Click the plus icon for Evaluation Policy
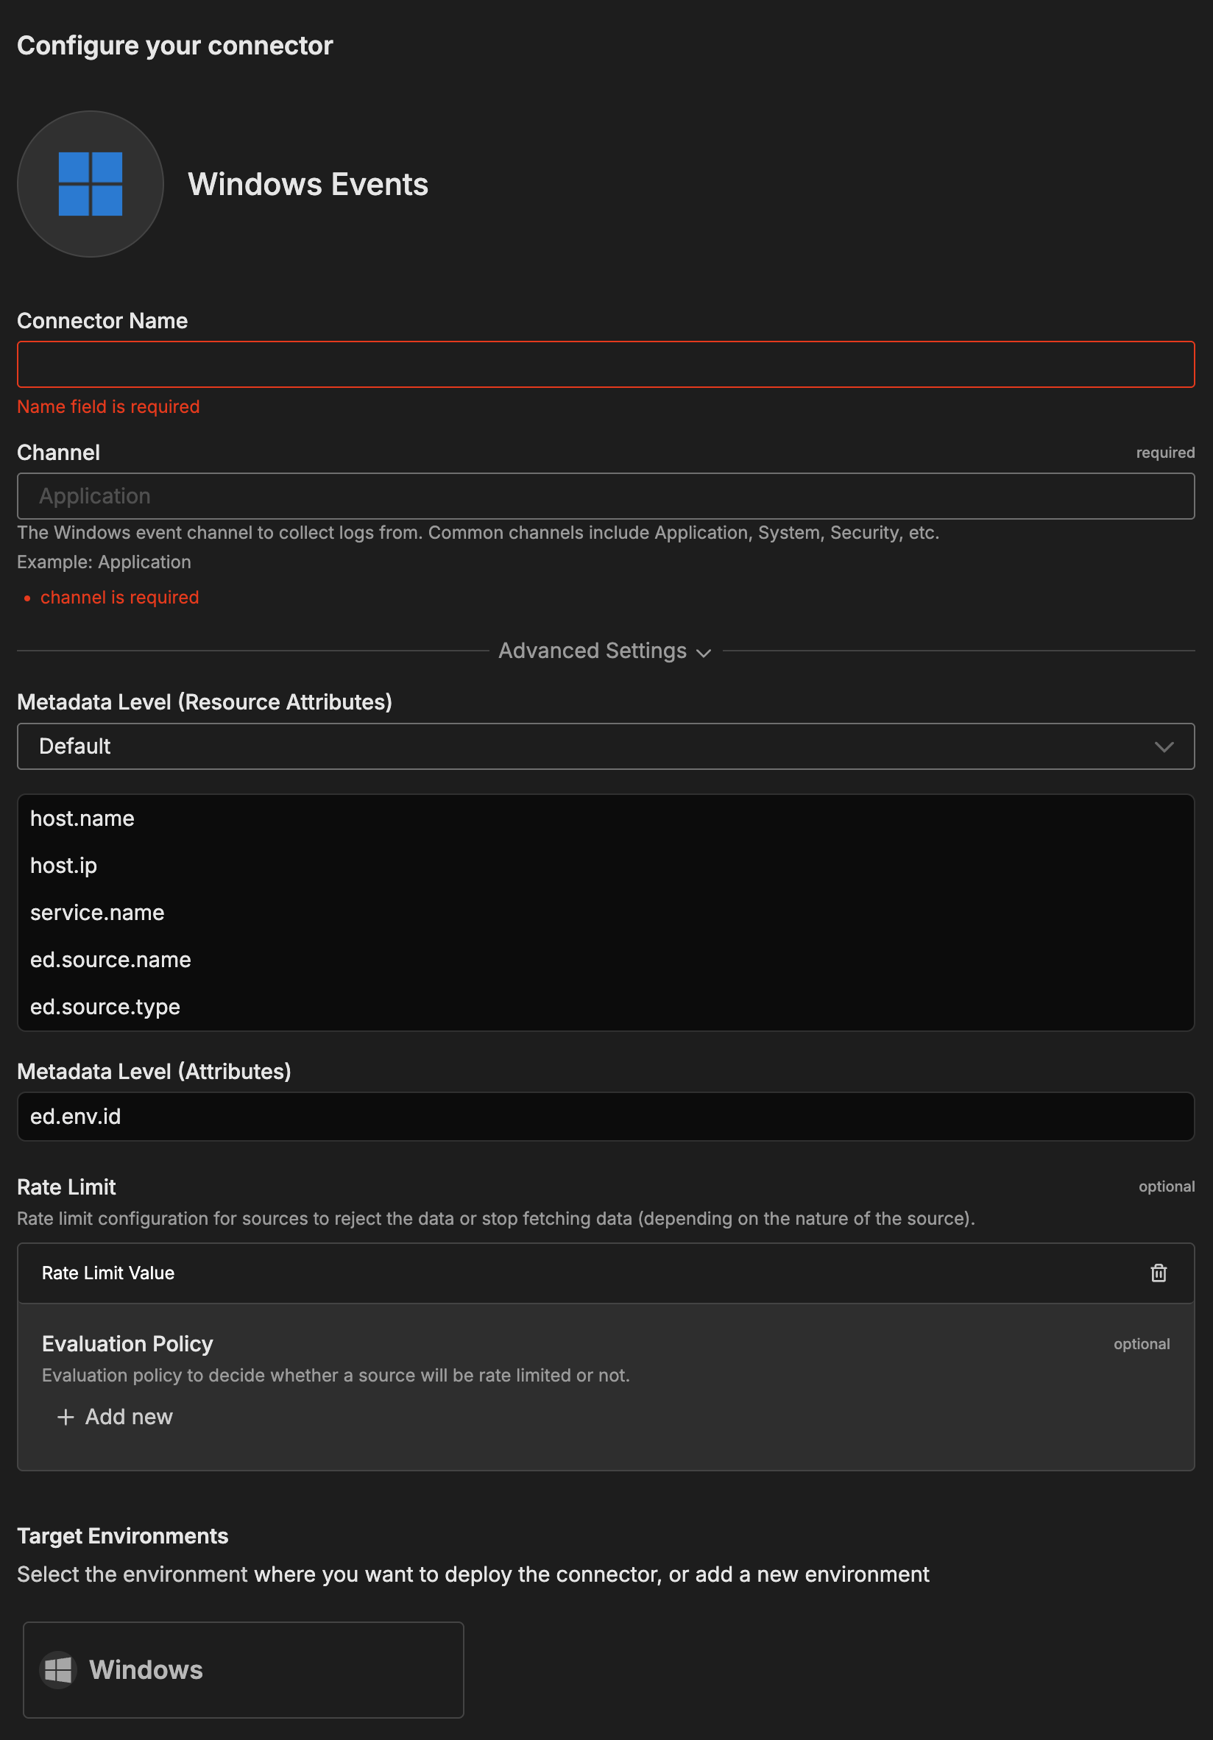 (x=66, y=1416)
